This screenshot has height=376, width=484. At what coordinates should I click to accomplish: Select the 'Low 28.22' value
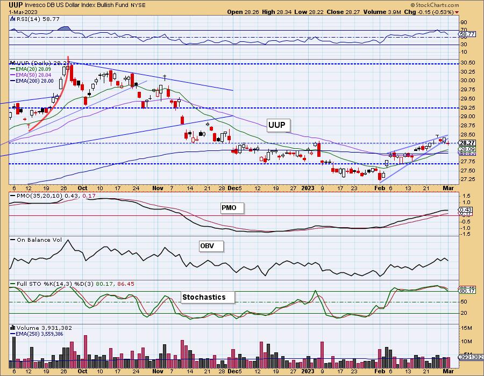(308, 12)
